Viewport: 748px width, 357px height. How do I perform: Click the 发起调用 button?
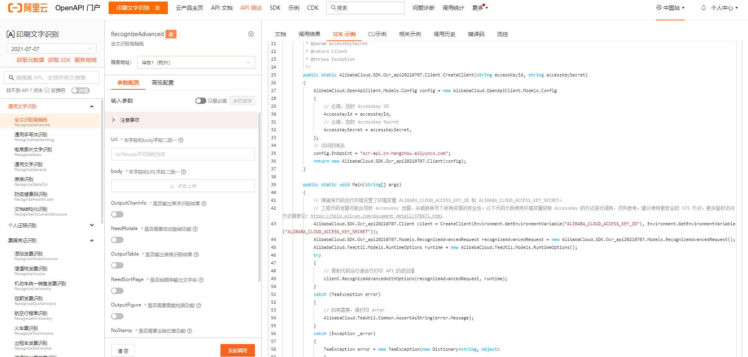(x=238, y=350)
